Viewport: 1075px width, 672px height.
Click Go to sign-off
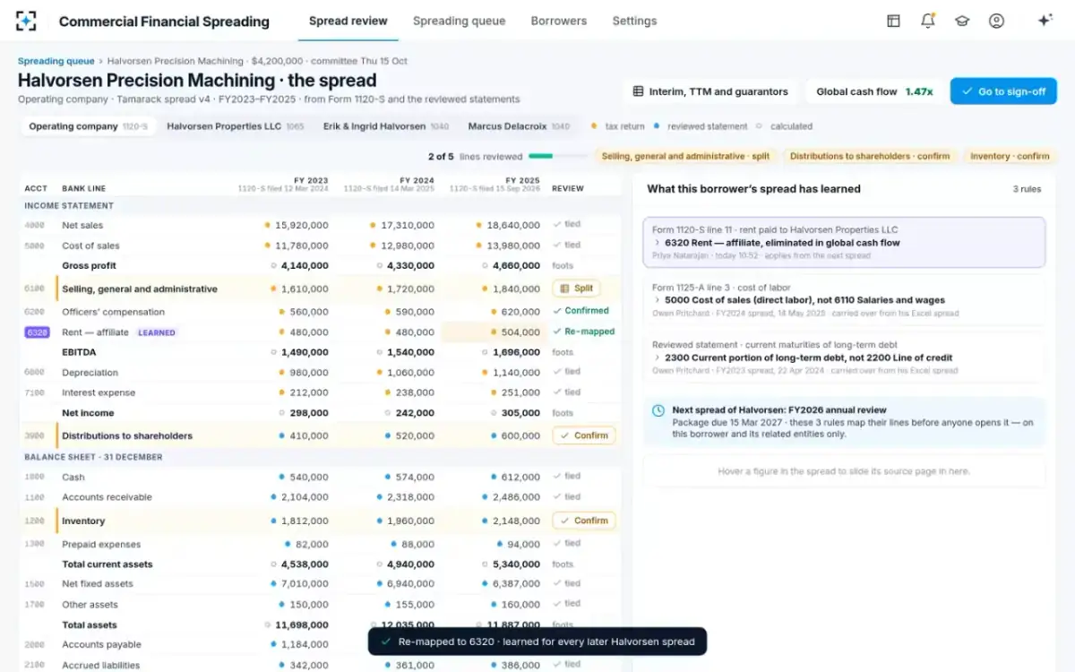pyautogui.click(x=1003, y=91)
